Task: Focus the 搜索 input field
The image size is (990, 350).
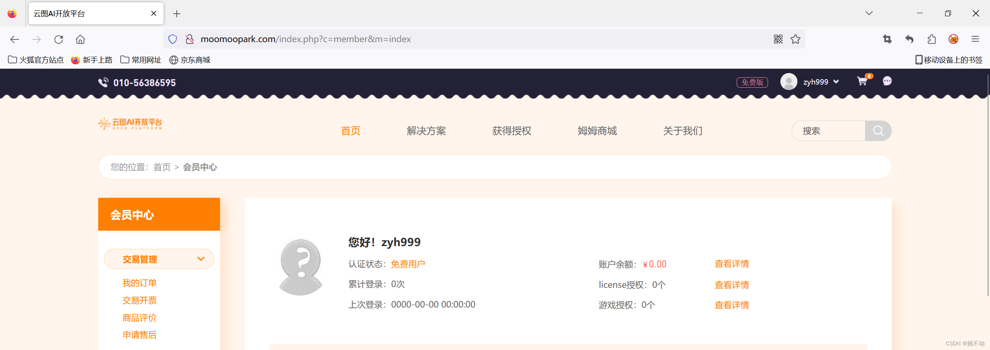Action: (x=828, y=131)
